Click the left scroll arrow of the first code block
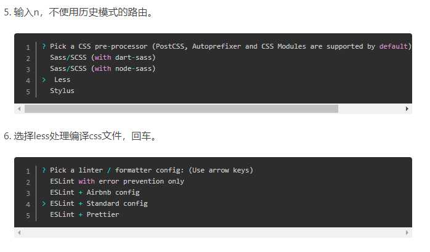The width and height of the screenshot is (430, 252). tap(19, 109)
